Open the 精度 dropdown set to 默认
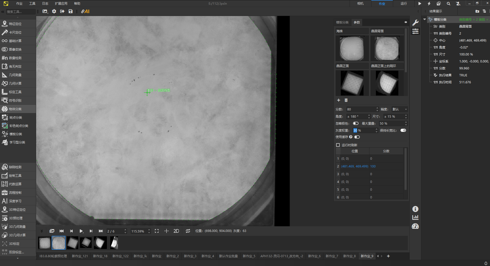This screenshot has height=266, width=490. point(399,109)
